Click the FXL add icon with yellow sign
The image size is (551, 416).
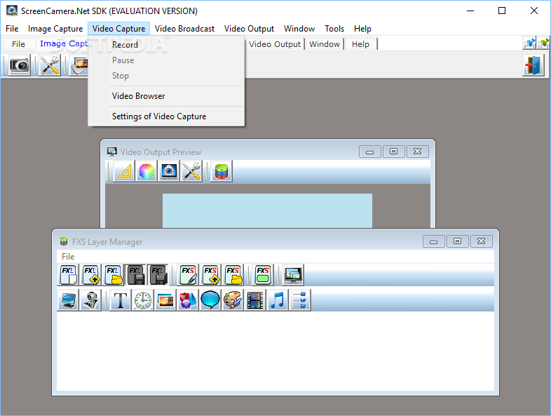[90, 275]
